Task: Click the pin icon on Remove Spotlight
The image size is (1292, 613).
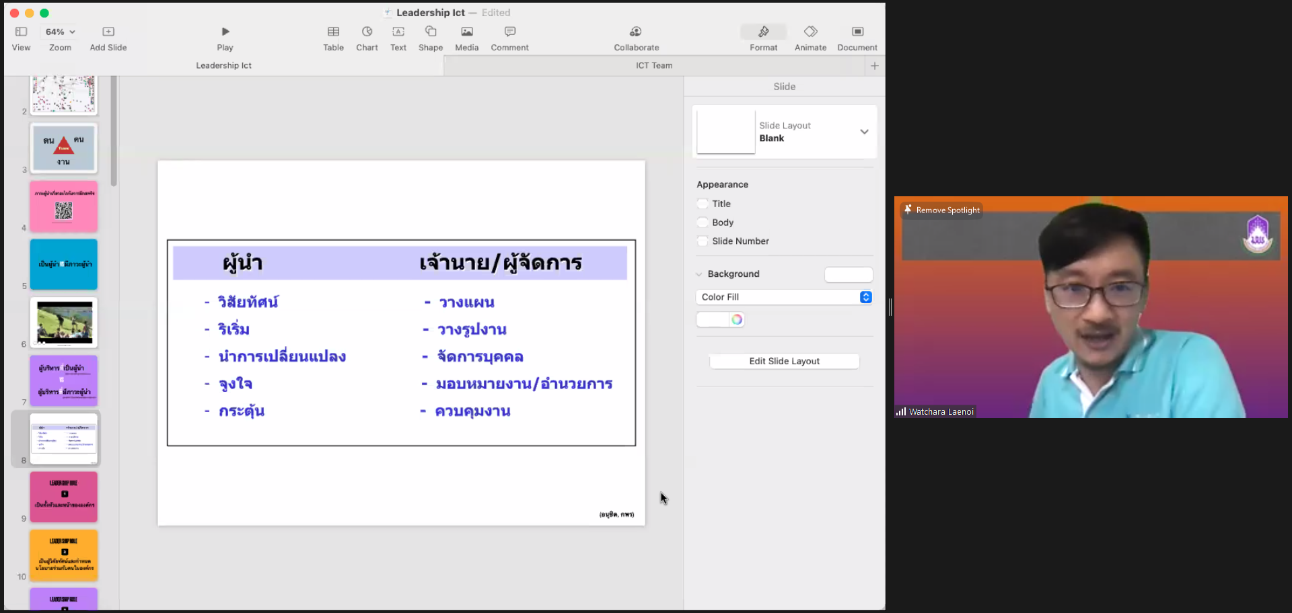Action: point(908,210)
